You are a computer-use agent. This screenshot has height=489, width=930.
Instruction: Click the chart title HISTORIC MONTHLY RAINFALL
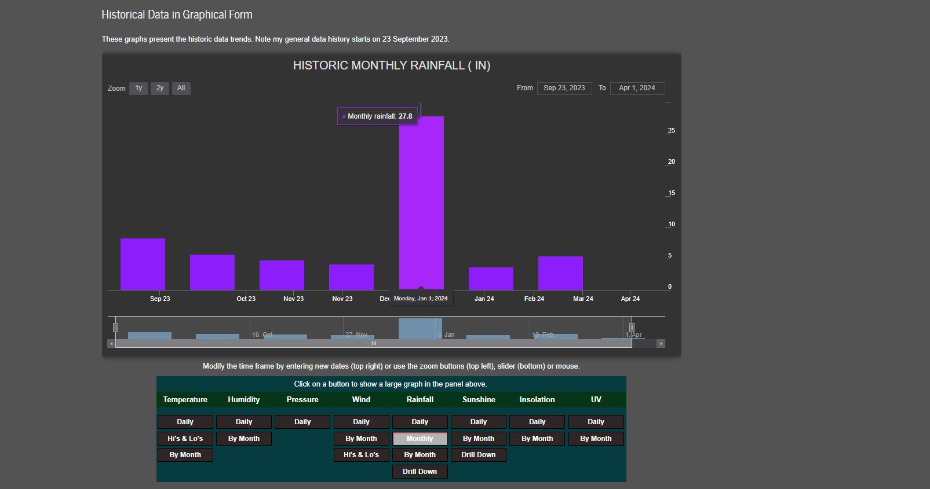pos(392,65)
